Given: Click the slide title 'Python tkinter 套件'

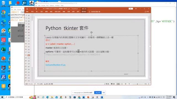Looking at the screenshot, I should point(67,28).
